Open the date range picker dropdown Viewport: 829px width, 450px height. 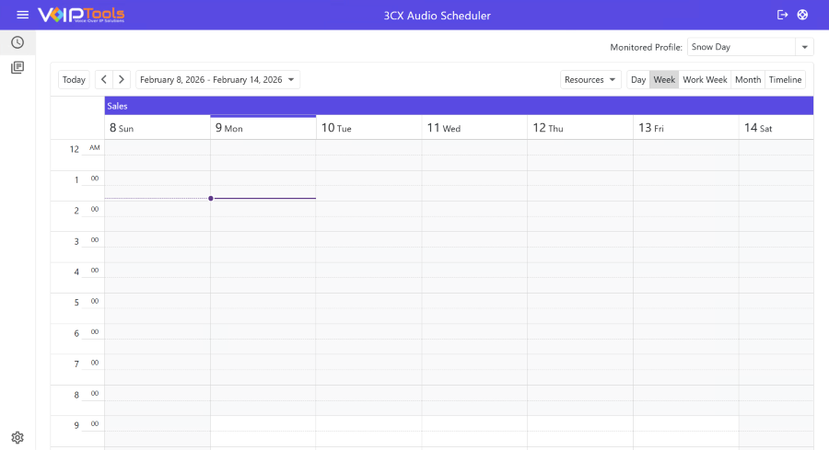click(217, 80)
